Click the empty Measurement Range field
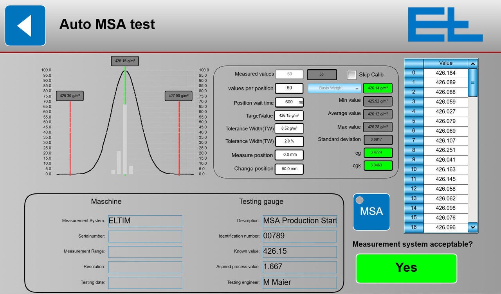 (145, 252)
